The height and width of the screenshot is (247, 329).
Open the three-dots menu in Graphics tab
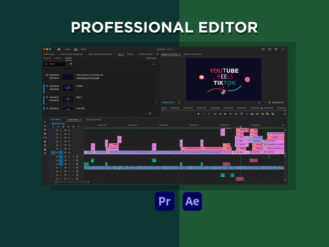click(154, 64)
